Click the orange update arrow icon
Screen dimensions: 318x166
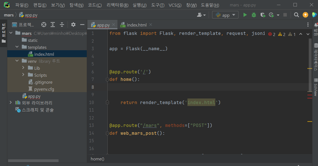click(x=305, y=15)
